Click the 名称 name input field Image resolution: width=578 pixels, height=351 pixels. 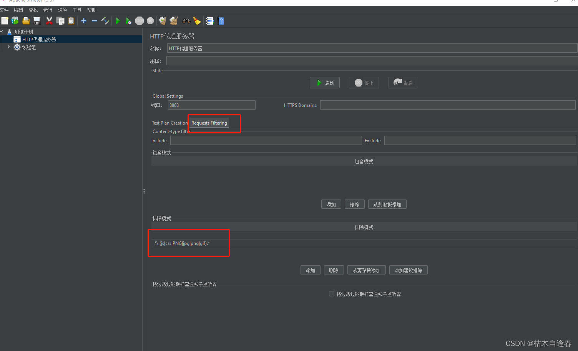(x=372, y=48)
